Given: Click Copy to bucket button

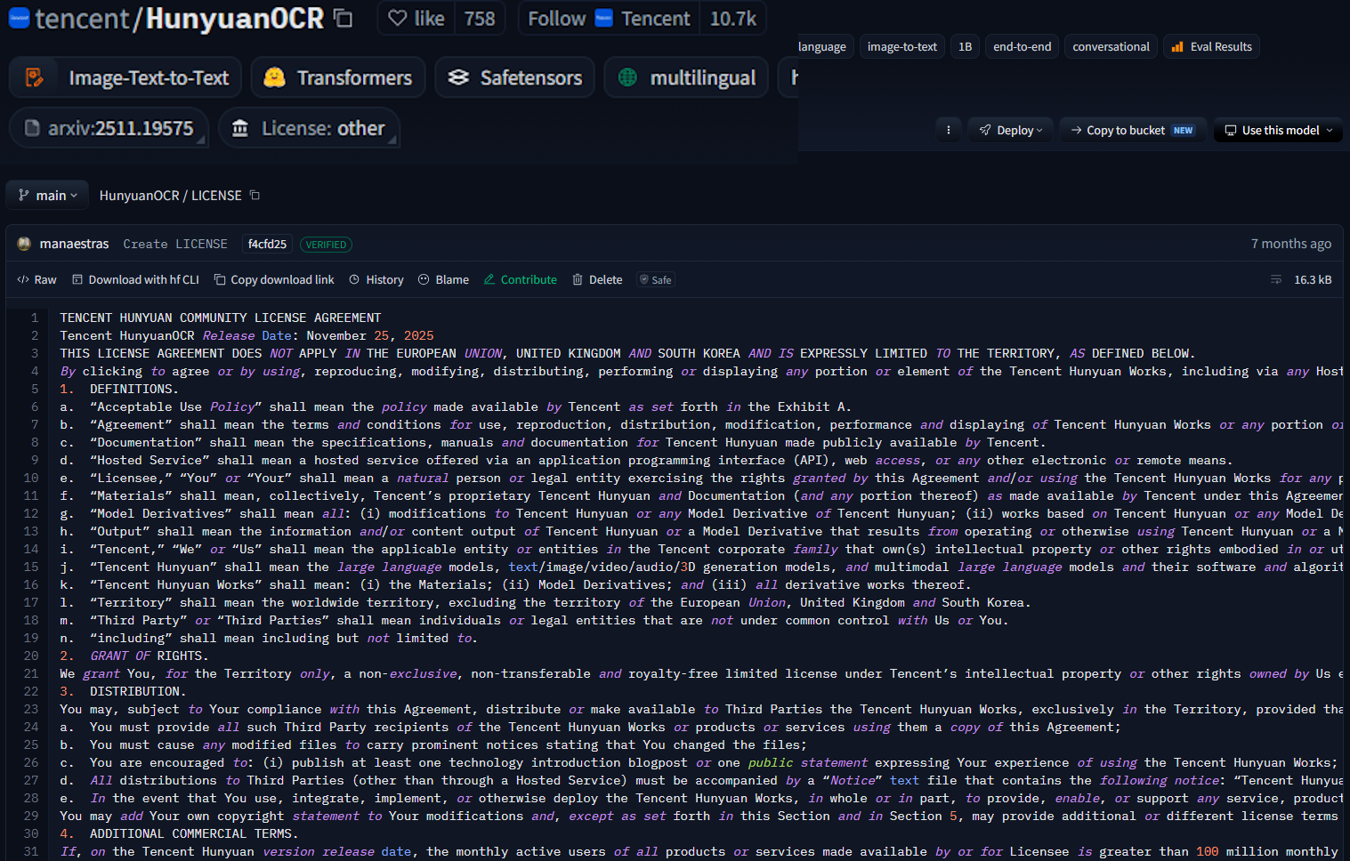Looking at the screenshot, I should [x=1132, y=130].
